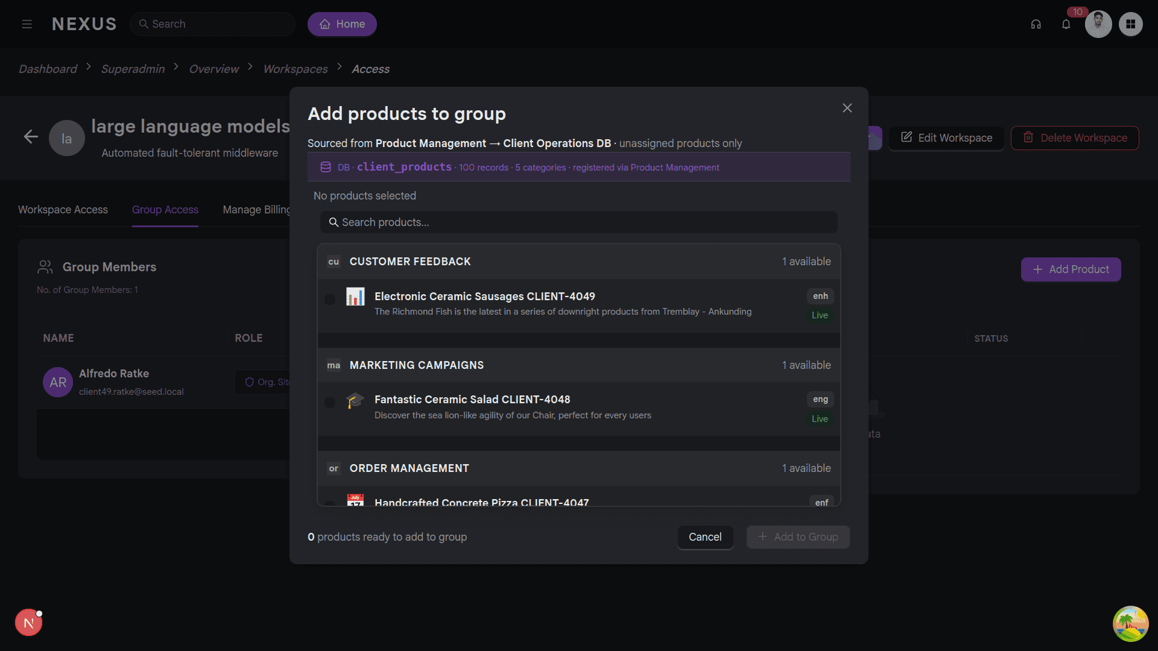Open the user profile avatar
1158x651 pixels.
click(1098, 24)
